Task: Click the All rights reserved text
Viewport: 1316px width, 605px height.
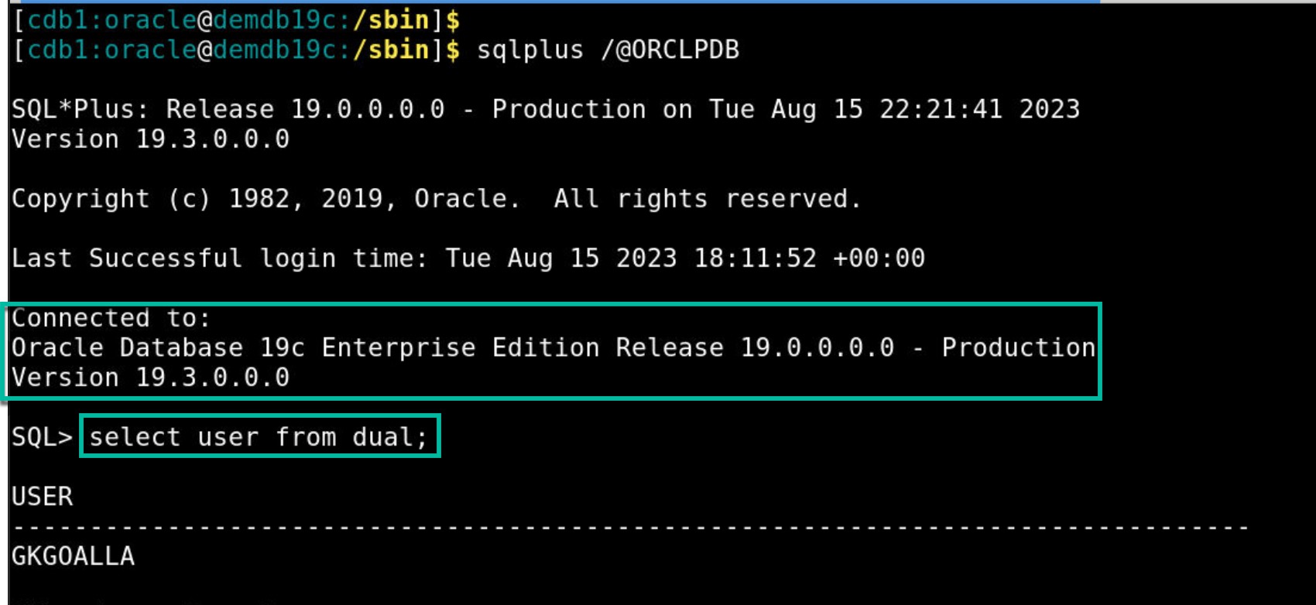Action: pos(707,199)
